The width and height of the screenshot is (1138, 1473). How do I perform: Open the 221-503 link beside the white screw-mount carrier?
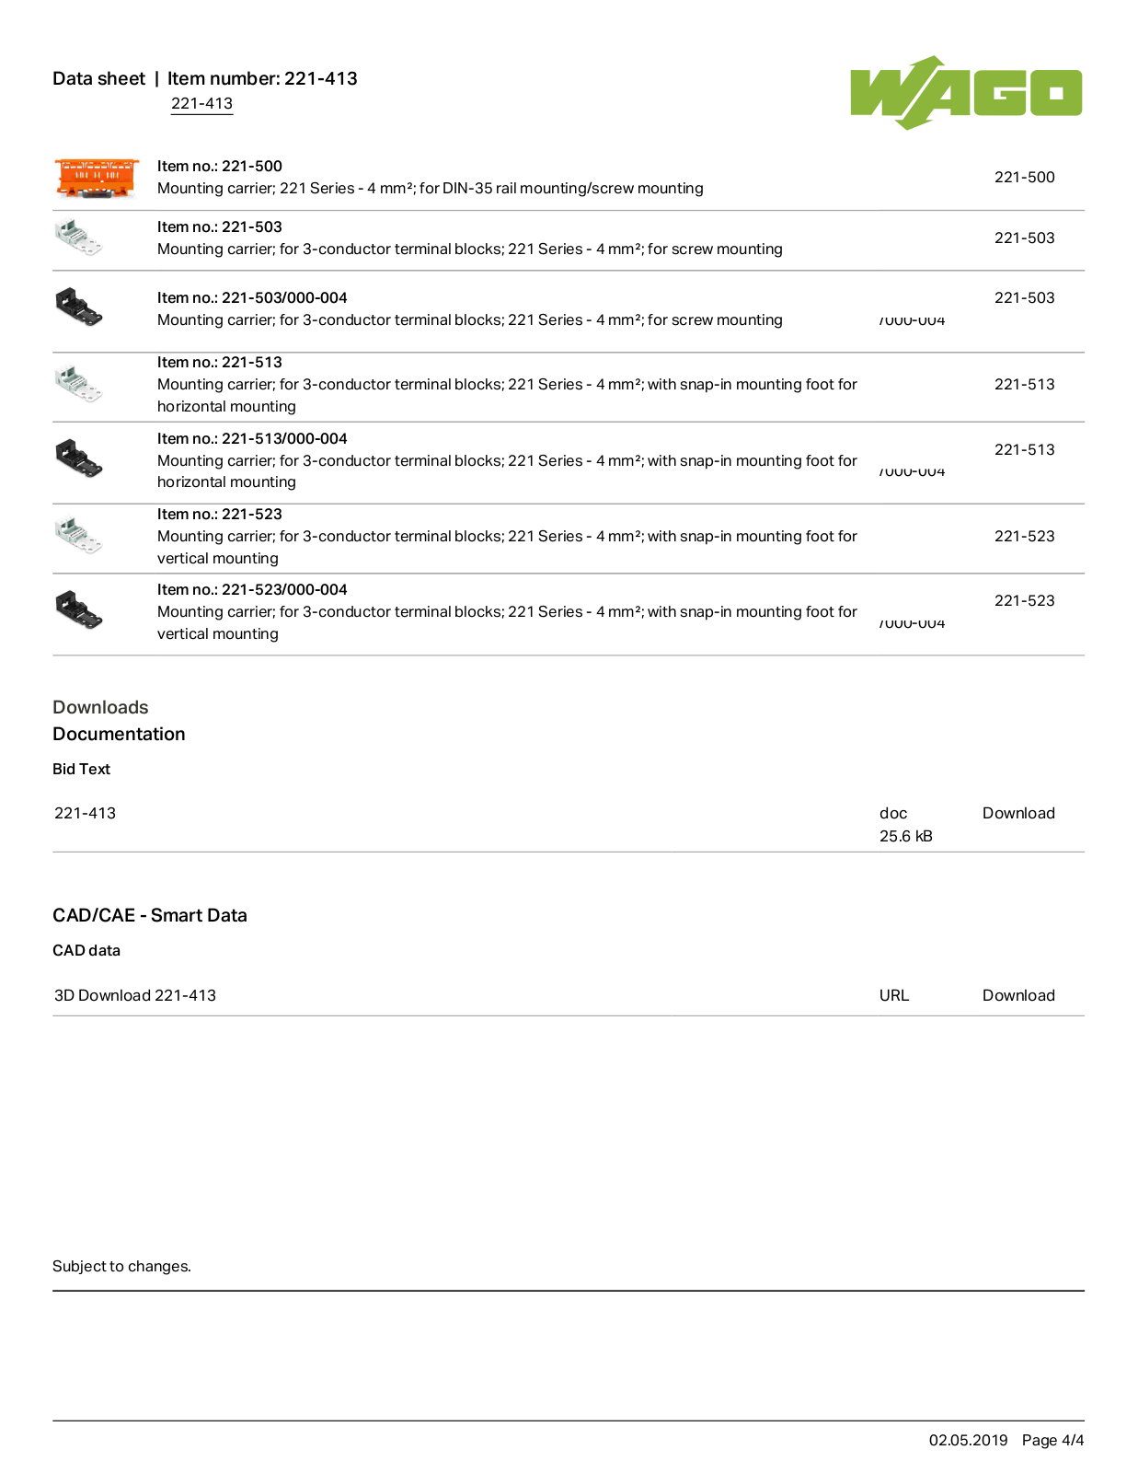coord(1024,238)
